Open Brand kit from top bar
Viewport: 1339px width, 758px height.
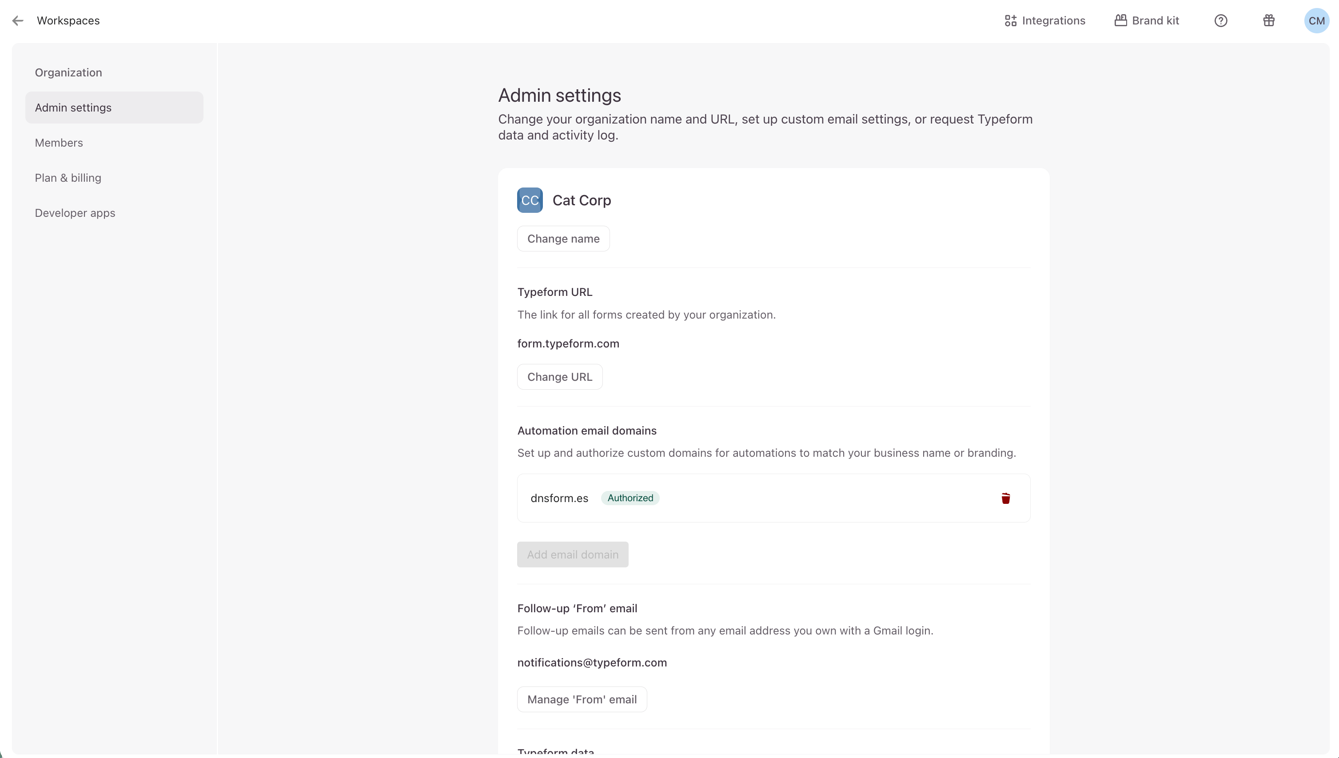[x=1147, y=21]
